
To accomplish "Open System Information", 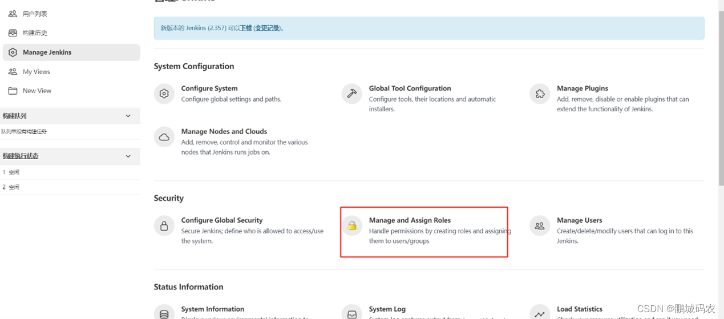I will (x=213, y=309).
